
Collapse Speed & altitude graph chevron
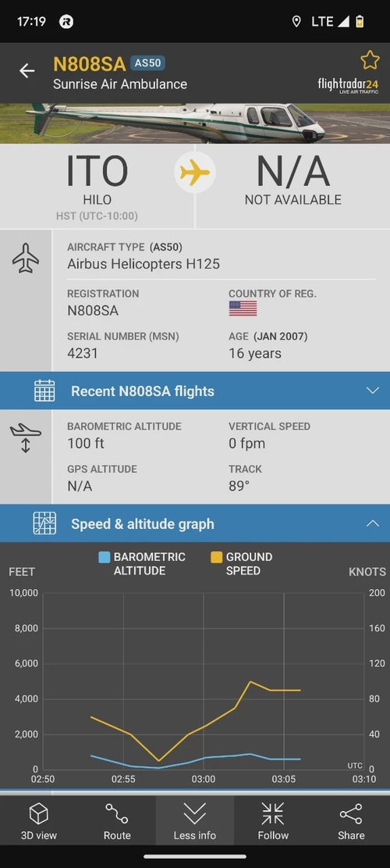[373, 523]
